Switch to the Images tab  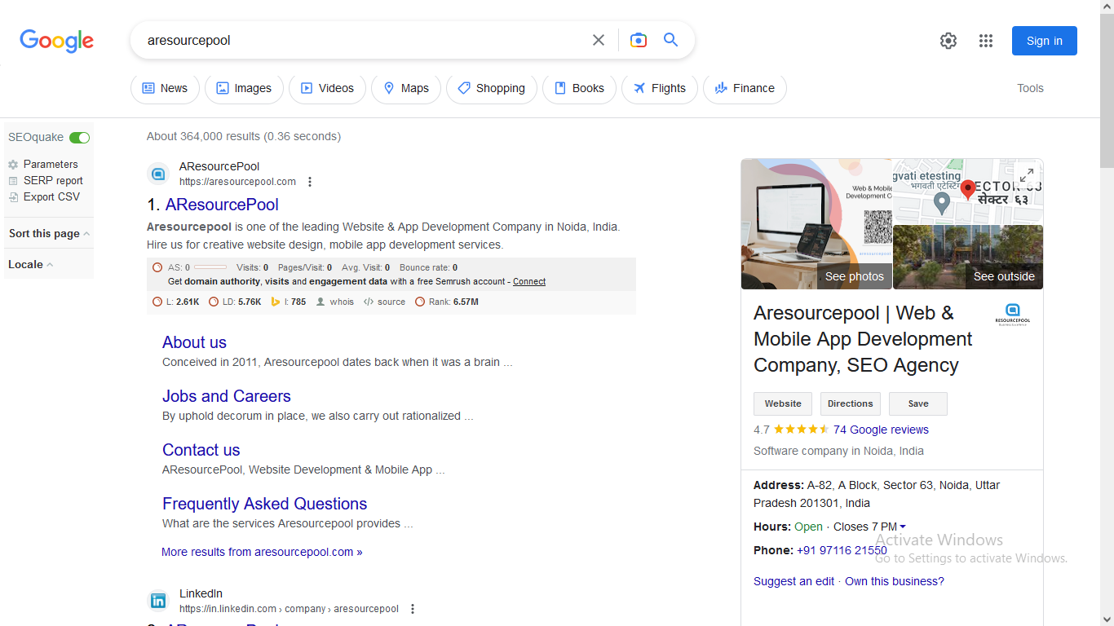point(244,88)
